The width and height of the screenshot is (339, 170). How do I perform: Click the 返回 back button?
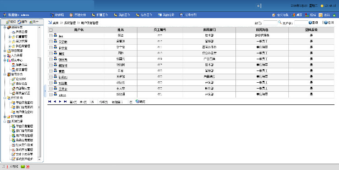329,23
